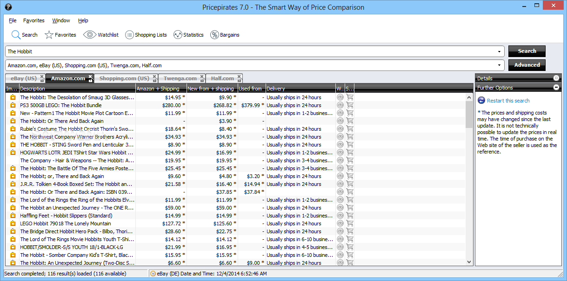This screenshot has width=567, height=281.
Task: Open search term history dropdown arrow
Action: [500, 51]
